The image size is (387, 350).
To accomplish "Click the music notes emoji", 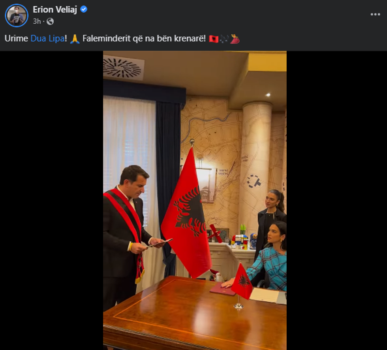I will click(x=224, y=39).
